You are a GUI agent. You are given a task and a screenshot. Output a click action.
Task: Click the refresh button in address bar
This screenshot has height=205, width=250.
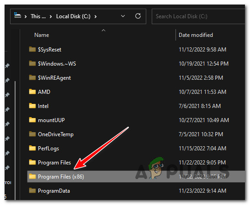coord(138,16)
